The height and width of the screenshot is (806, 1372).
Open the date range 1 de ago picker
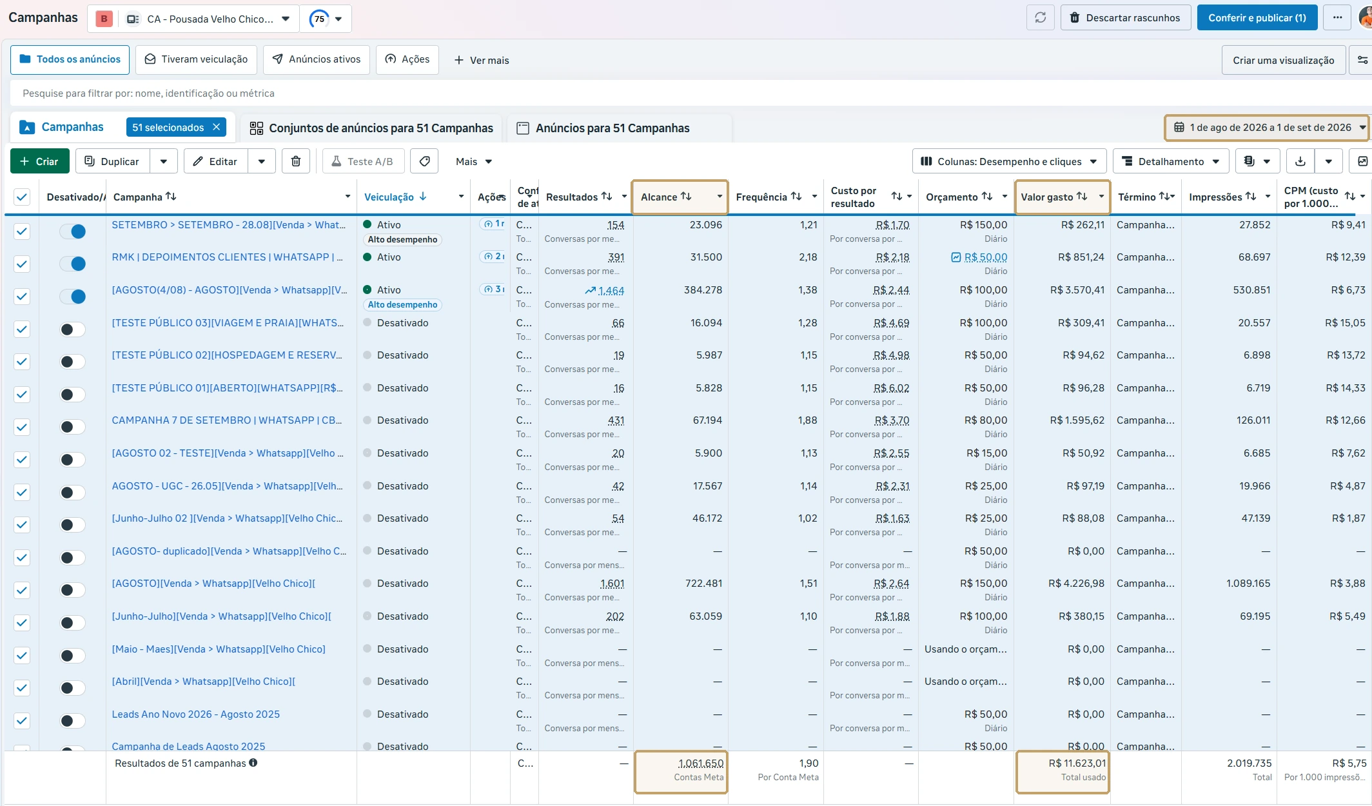1268,127
